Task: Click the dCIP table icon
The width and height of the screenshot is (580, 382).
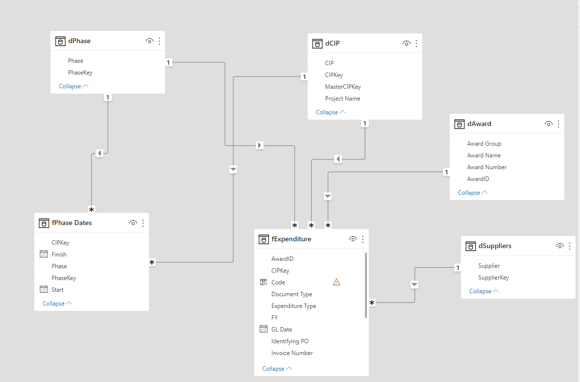Action: 317,44
